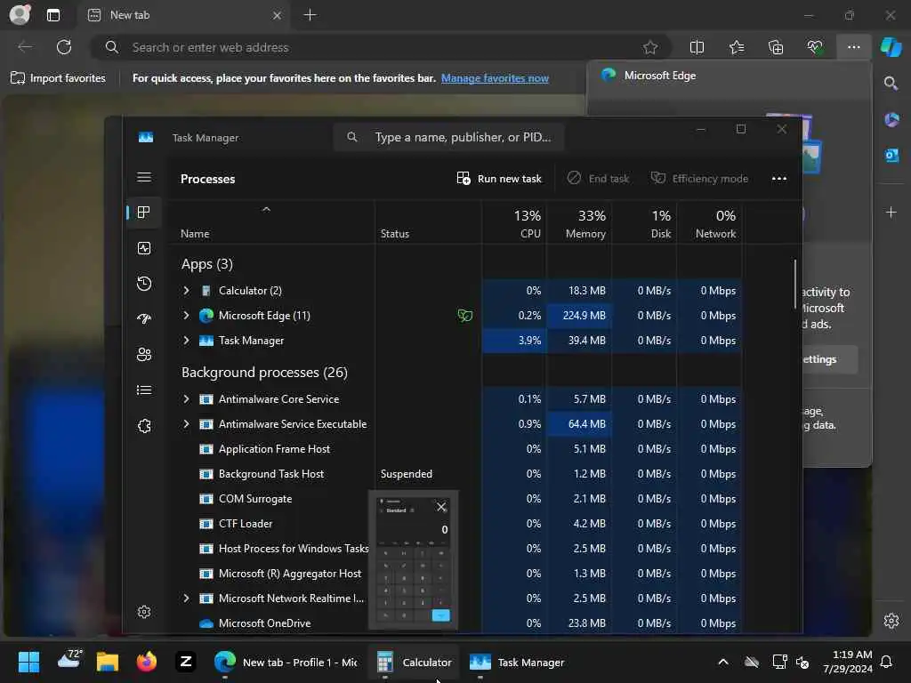Image resolution: width=911 pixels, height=683 pixels.
Task: Open Edge browser essentials heart icon
Action: (x=815, y=47)
